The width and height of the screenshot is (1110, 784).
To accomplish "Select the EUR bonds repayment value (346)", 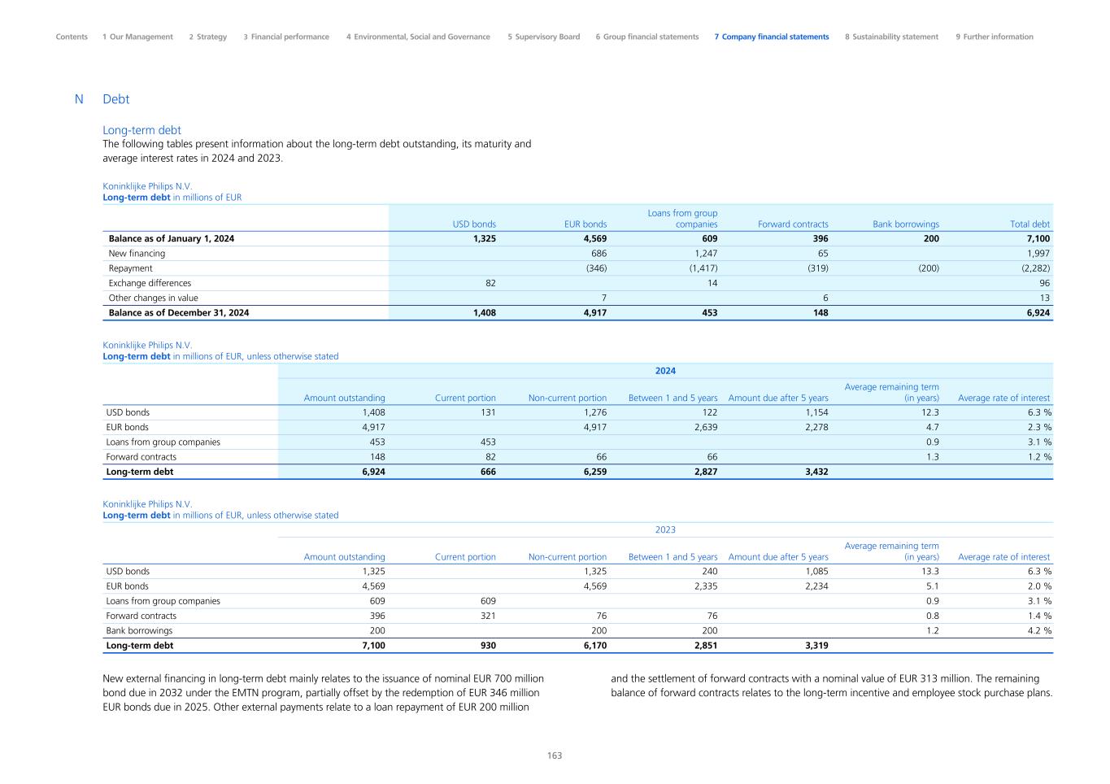I will pos(596,268).
